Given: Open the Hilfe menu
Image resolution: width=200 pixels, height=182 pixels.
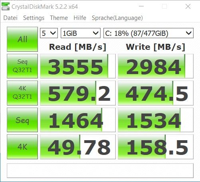Looking at the screenshot, I should tap(80, 18).
